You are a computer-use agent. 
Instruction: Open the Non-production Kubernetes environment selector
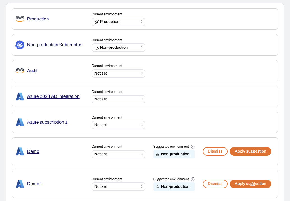pos(118,47)
